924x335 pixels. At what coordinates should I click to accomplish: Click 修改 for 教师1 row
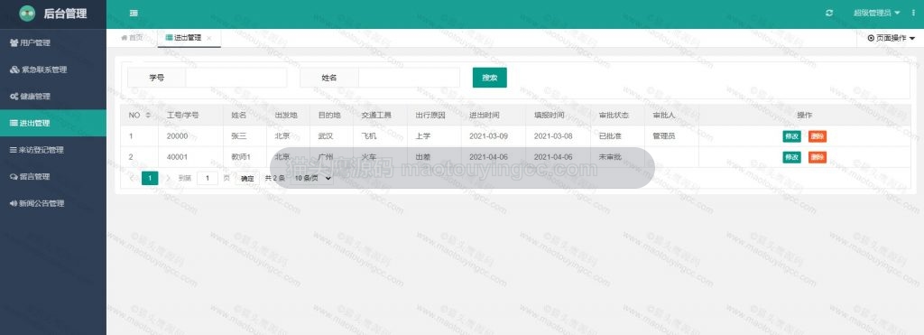791,157
